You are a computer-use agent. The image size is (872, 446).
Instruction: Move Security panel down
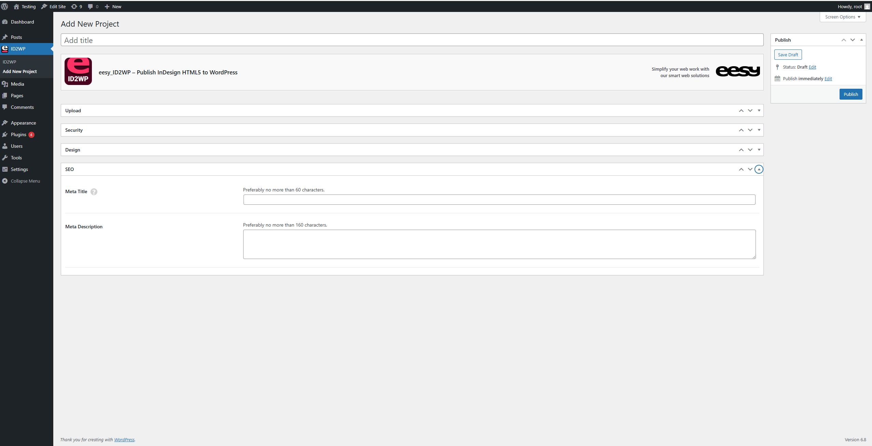[750, 130]
